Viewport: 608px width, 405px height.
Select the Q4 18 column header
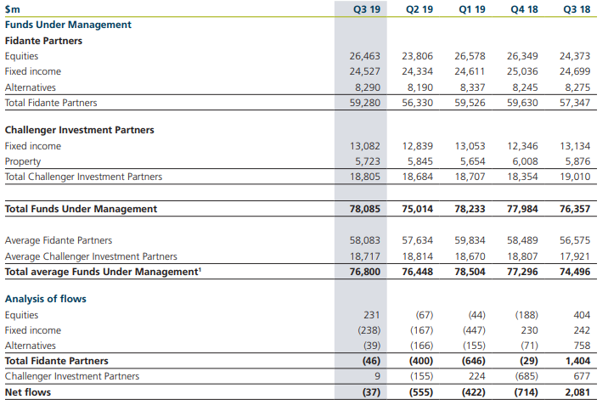coord(524,9)
